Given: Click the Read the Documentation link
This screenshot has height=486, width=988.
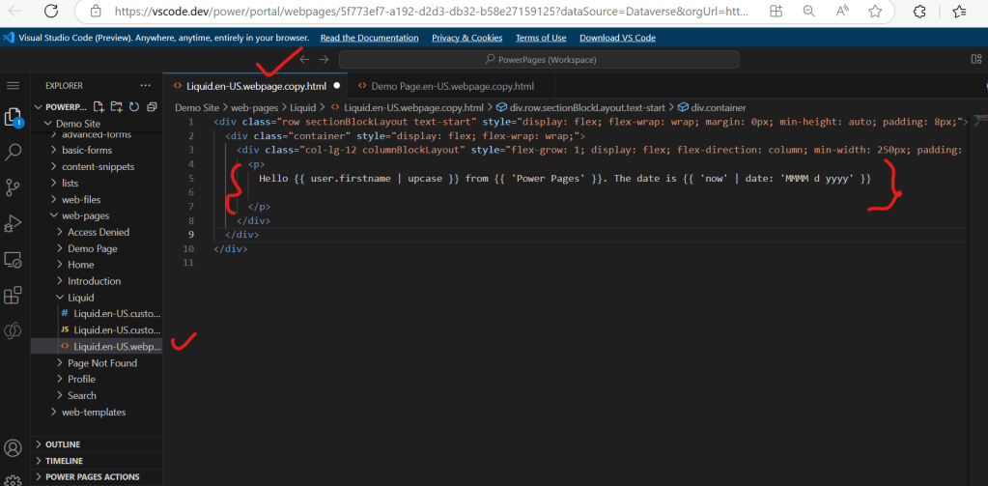Looking at the screenshot, I should coord(369,38).
